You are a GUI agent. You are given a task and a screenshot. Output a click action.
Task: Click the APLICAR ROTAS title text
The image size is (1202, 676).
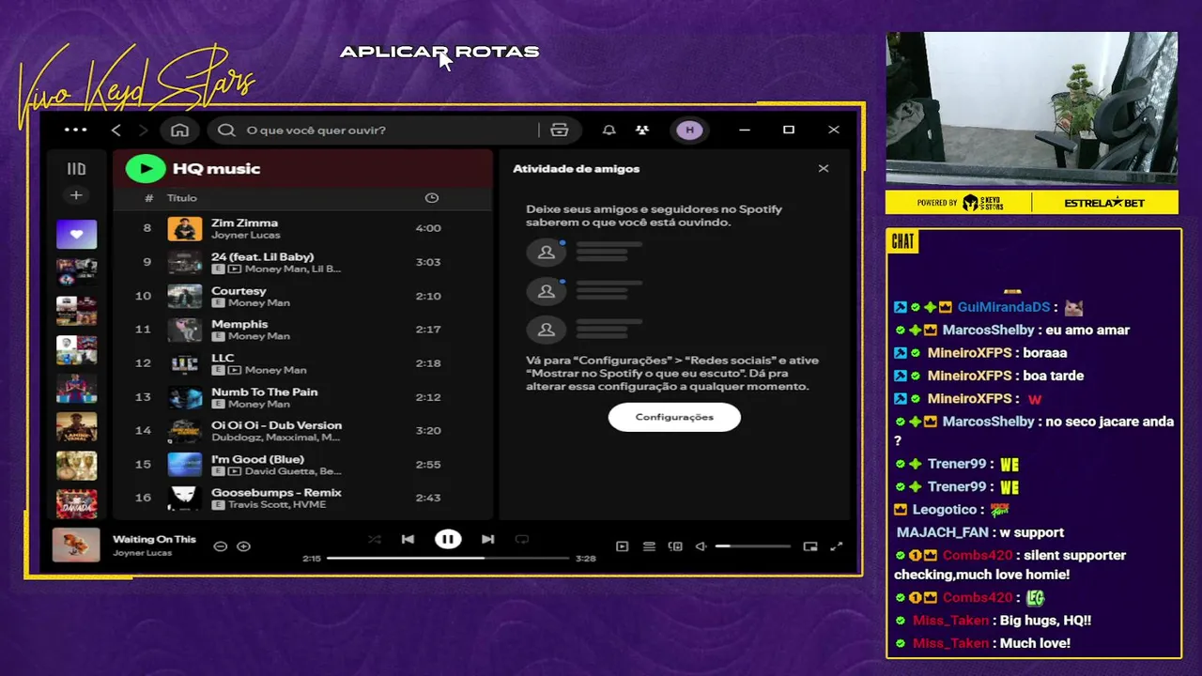pyautogui.click(x=439, y=52)
